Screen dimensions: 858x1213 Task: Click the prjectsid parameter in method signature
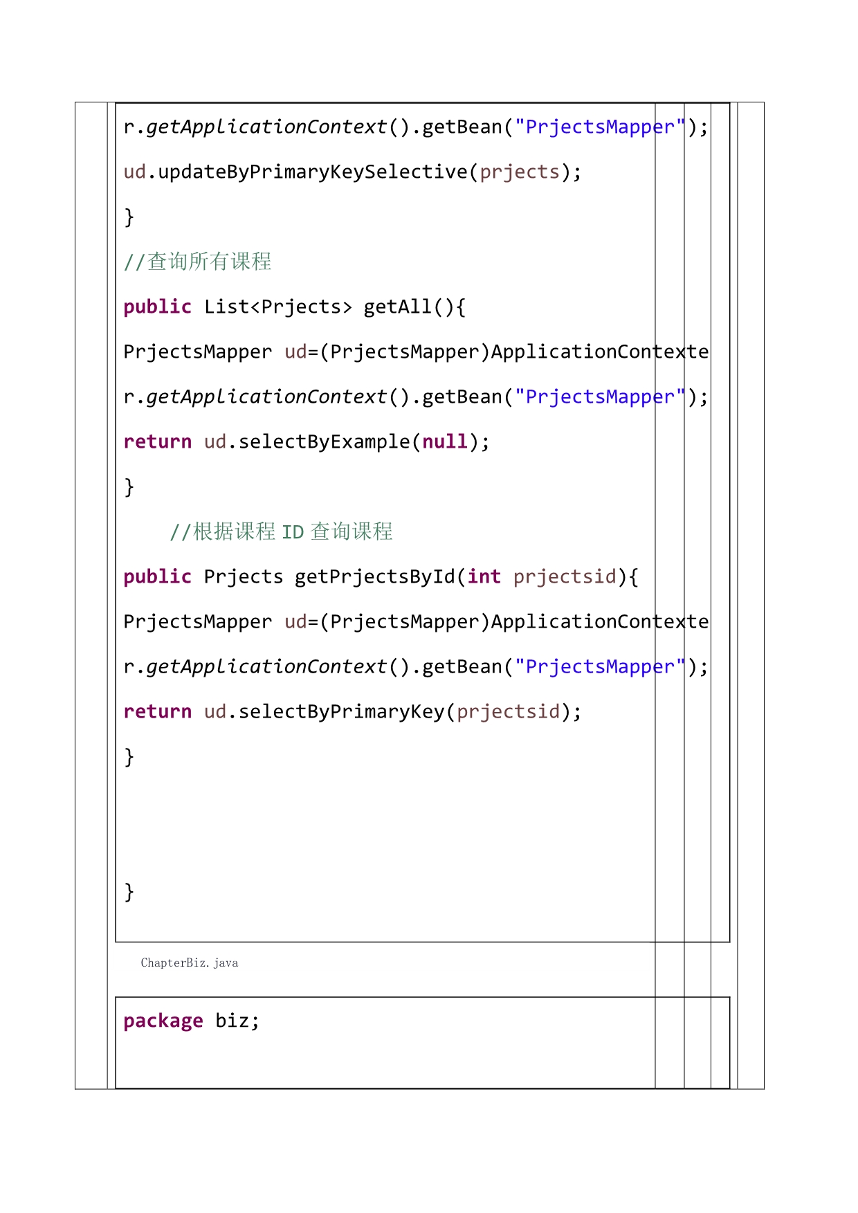(564, 577)
